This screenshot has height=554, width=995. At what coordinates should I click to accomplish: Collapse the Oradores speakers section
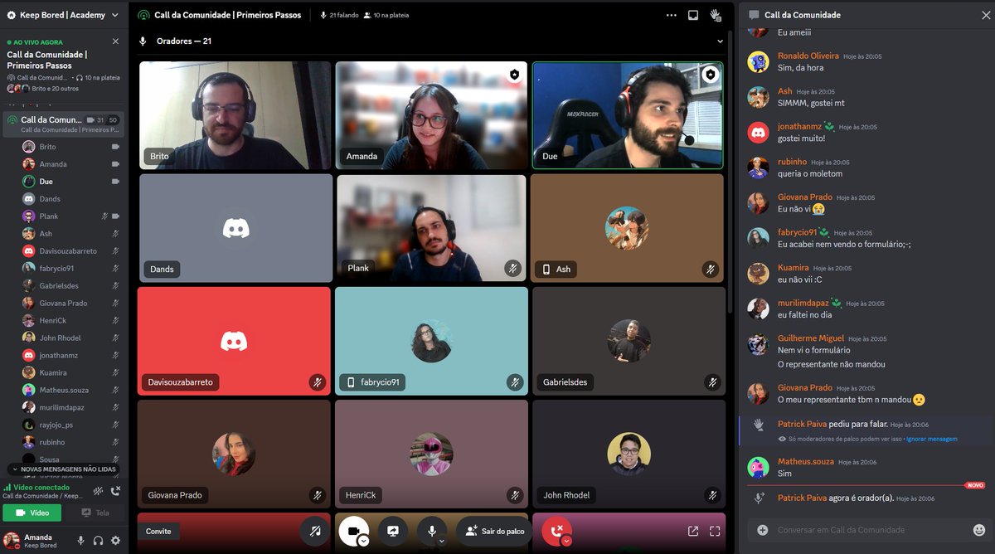coord(720,41)
